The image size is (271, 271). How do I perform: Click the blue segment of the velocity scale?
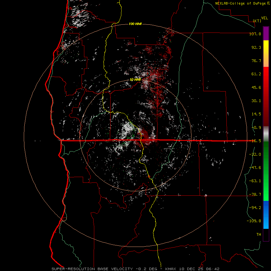[266, 215]
